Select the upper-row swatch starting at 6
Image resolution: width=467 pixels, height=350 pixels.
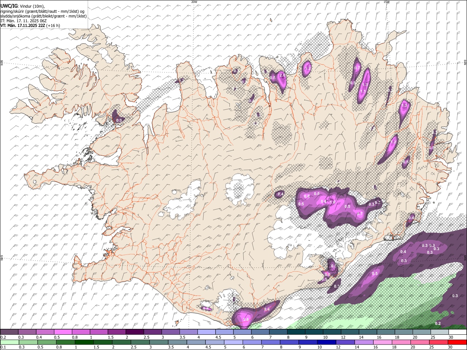[x=260, y=332]
